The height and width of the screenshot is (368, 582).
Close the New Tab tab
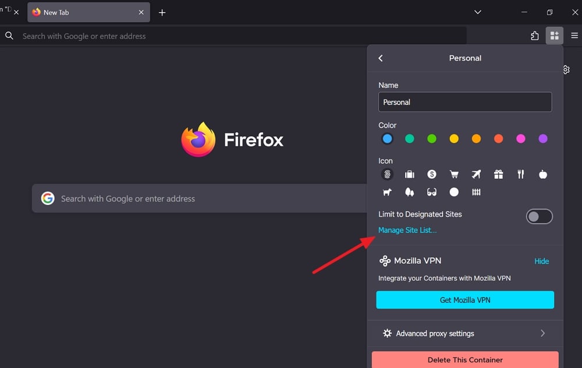[x=141, y=12]
